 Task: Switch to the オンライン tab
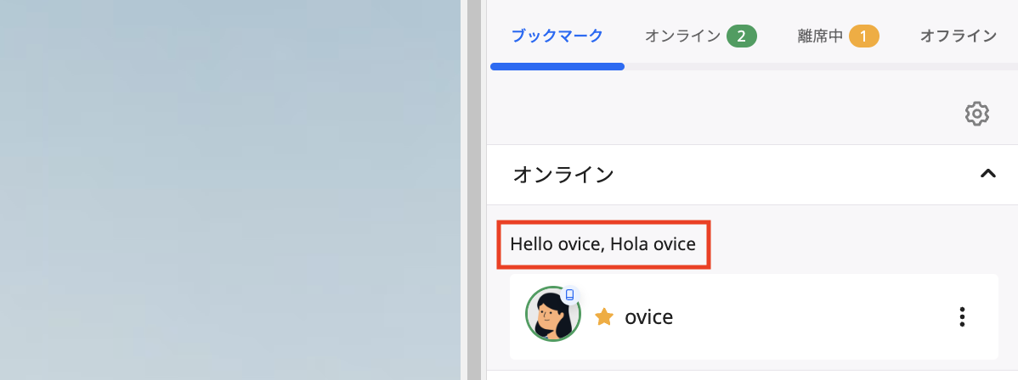click(682, 36)
